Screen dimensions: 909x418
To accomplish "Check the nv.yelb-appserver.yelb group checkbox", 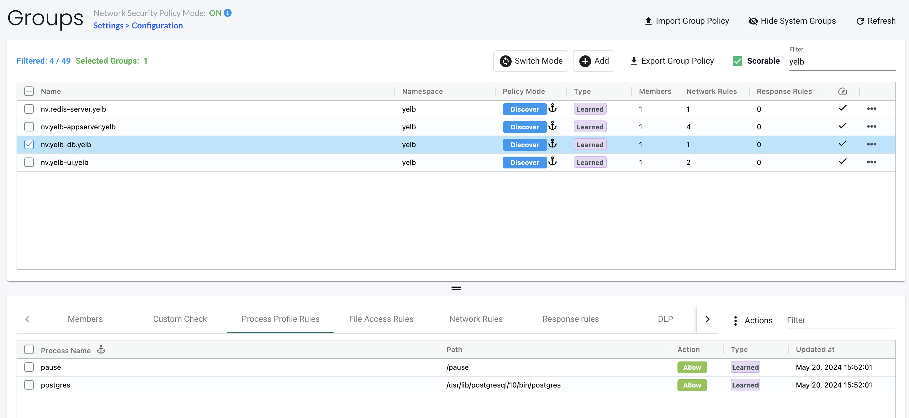I will coord(29,127).
